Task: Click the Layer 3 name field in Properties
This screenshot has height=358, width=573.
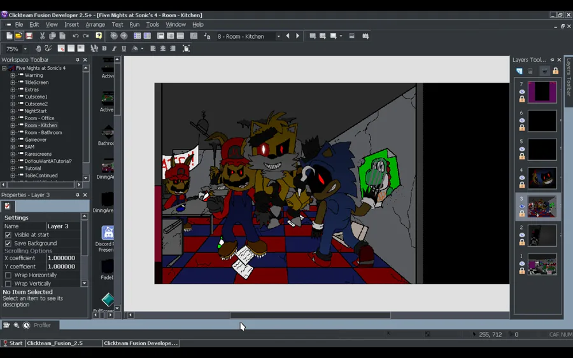Action: 63,226
